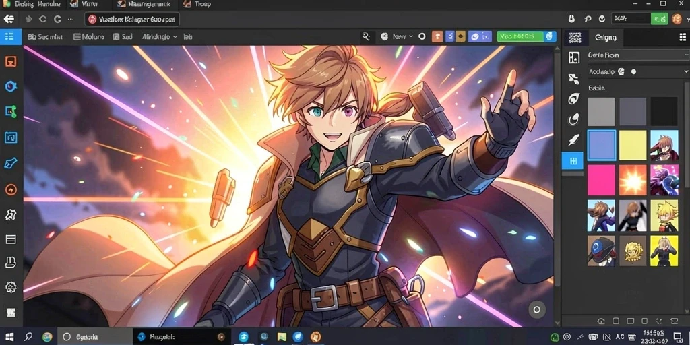Toggle the white dot beside Acclasio
This screenshot has height=345, width=690.
633,71
